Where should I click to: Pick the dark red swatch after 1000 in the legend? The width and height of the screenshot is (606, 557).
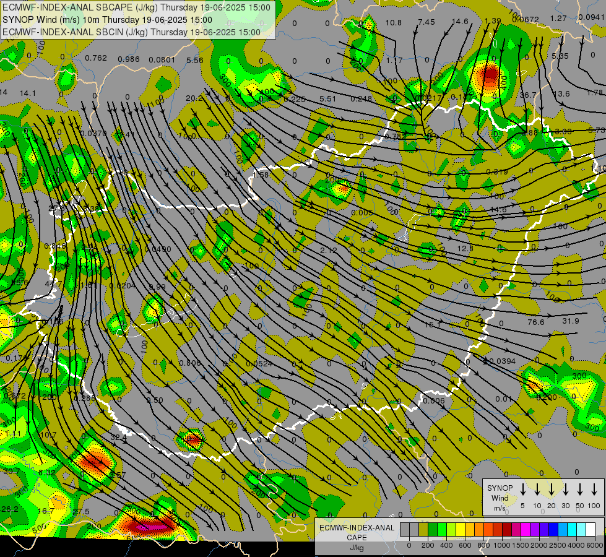(507, 530)
